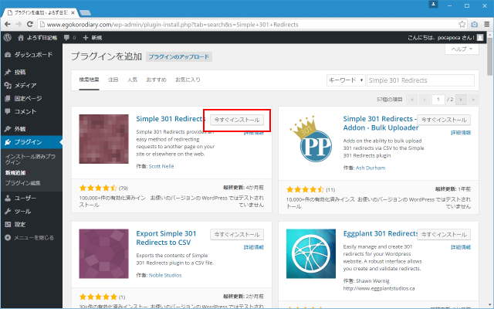Click the browser back arrow
494x309 pixels.
(8, 23)
